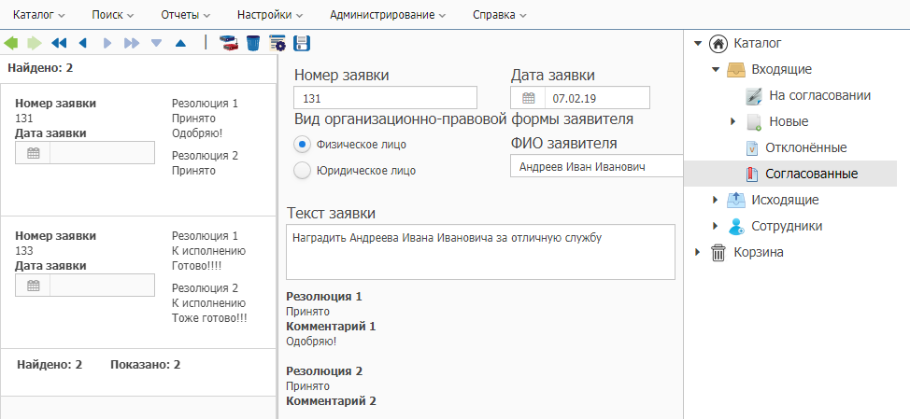This screenshot has height=419, width=910.
Task: Jump to first record with double-left arrow
Action: coord(59,43)
